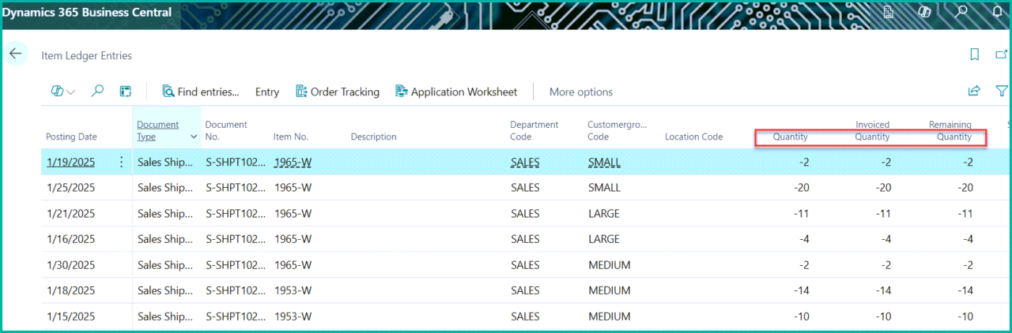Switch list layout with the view icon

click(x=125, y=92)
